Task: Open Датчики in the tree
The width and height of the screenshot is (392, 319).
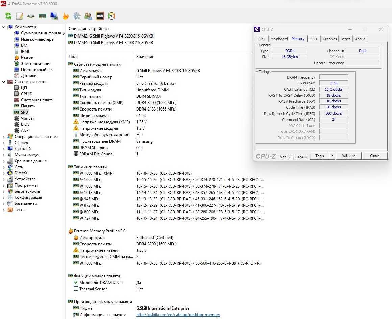Action: 29,75
